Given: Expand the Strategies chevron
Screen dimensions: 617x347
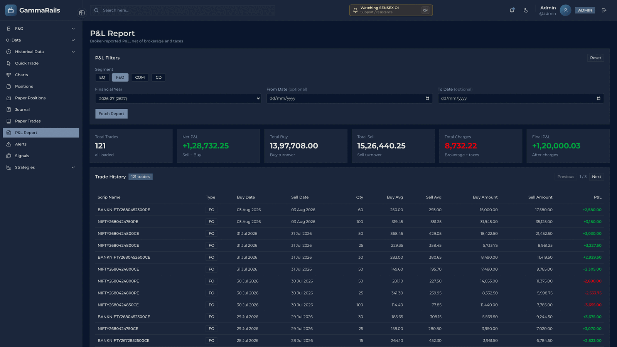Looking at the screenshot, I should click(x=73, y=167).
